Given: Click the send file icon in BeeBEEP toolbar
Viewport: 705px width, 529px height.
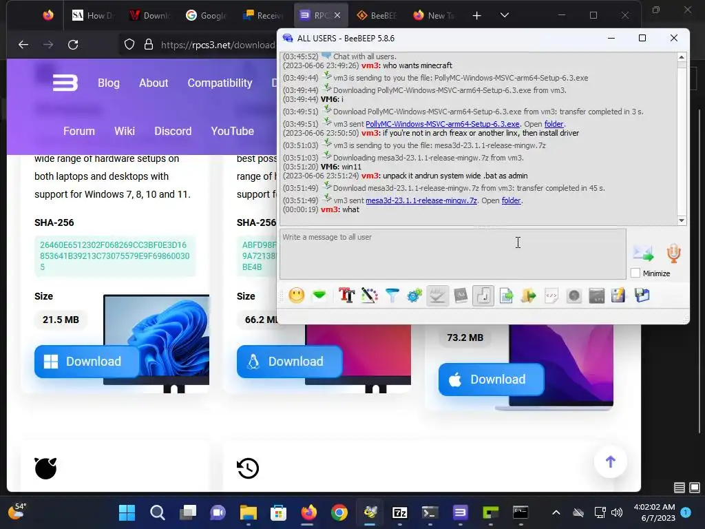Looking at the screenshot, I should coord(506,295).
